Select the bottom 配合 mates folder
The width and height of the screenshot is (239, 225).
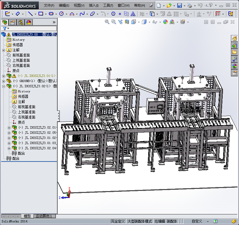[16, 159]
